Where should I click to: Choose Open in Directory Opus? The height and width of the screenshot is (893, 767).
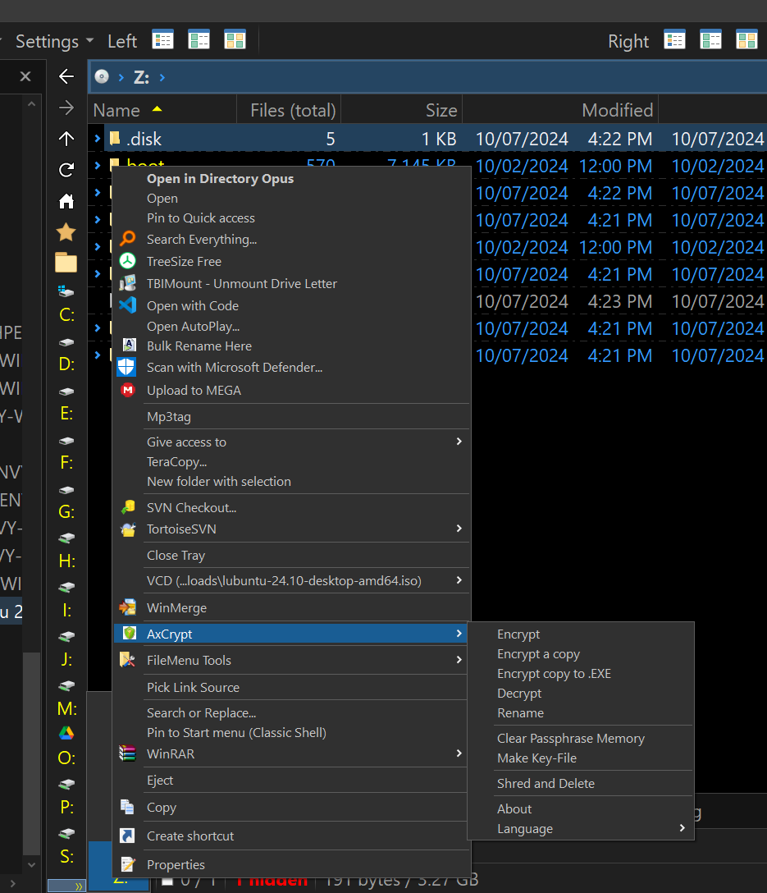tap(220, 179)
